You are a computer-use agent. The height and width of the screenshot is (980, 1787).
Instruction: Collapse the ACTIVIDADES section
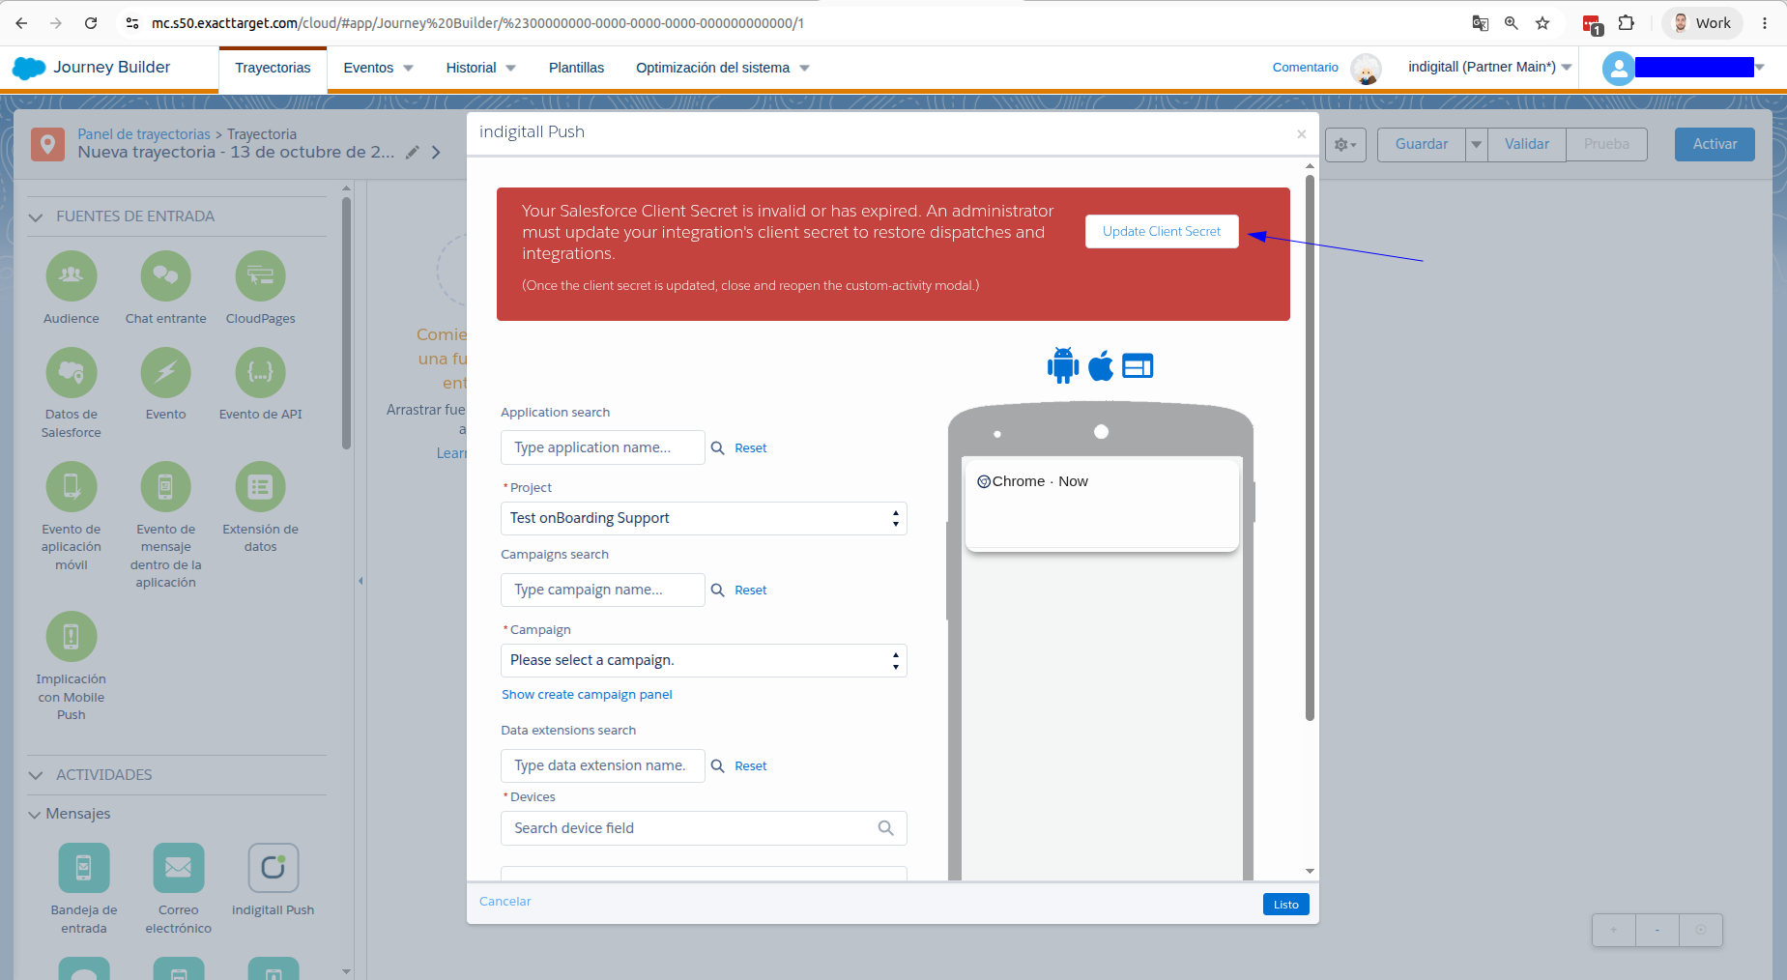click(x=36, y=776)
